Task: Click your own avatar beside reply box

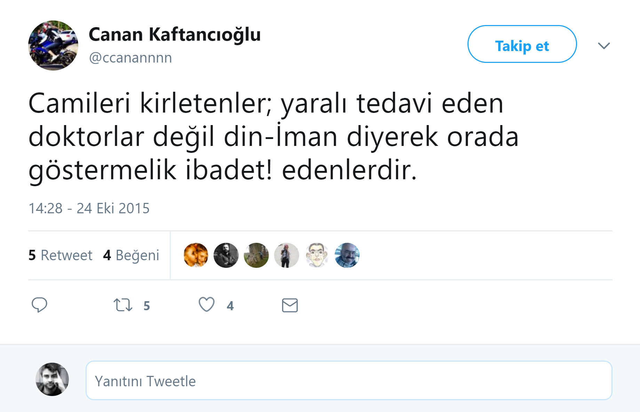Action: pos(52,379)
